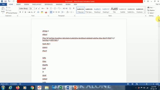160x90 pixels.
Task: Open the borders dropdown
Action: click(73, 12)
